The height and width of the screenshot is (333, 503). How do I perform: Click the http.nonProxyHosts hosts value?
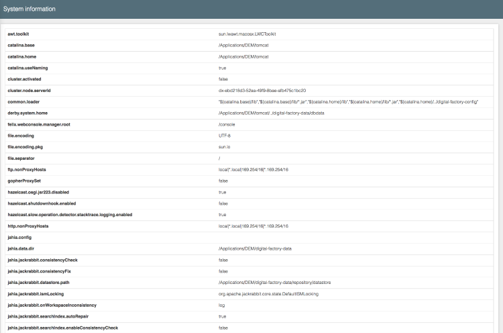(x=254, y=226)
